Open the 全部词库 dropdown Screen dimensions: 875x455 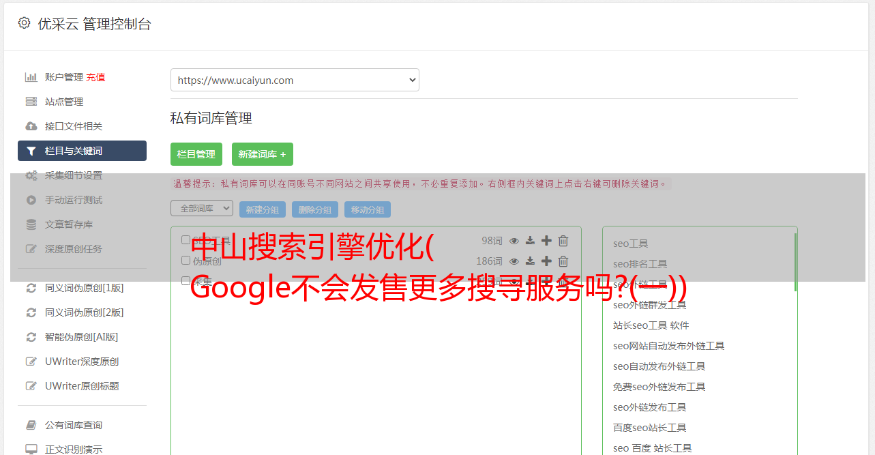coord(202,209)
